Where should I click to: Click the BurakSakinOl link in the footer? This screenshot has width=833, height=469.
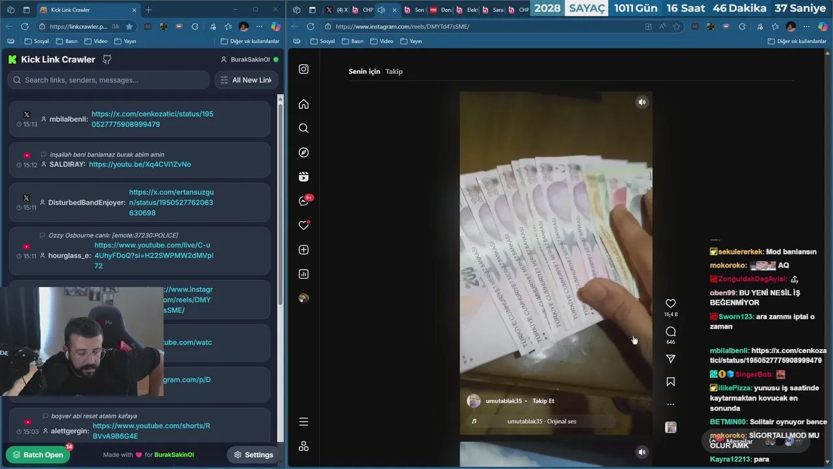174,455
